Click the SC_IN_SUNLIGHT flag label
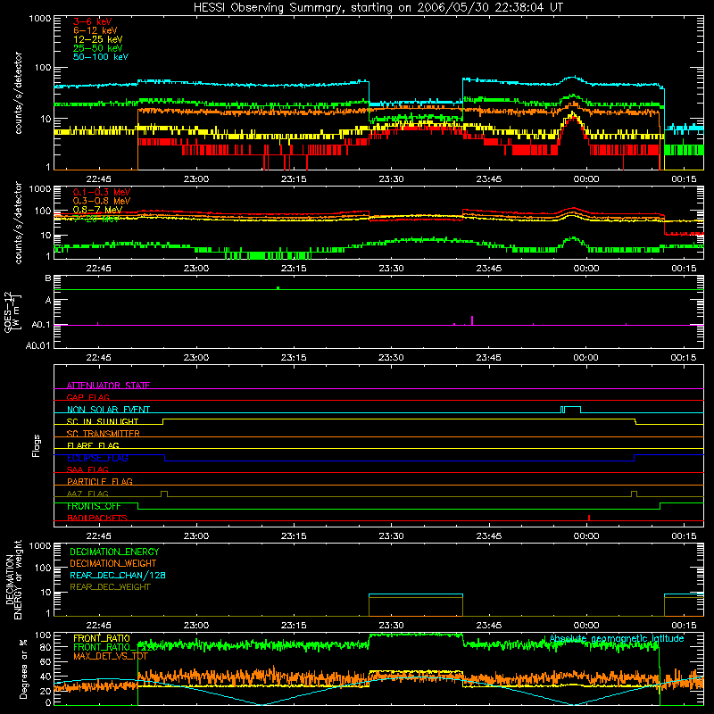This screenshot has width=714, height=714. tap(103, 421)
